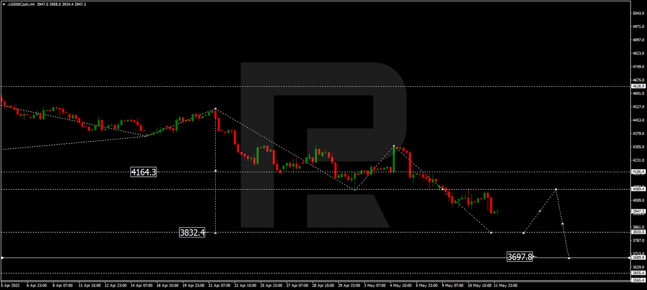Click the 3605.4 price tag

(x=638, y=273)
